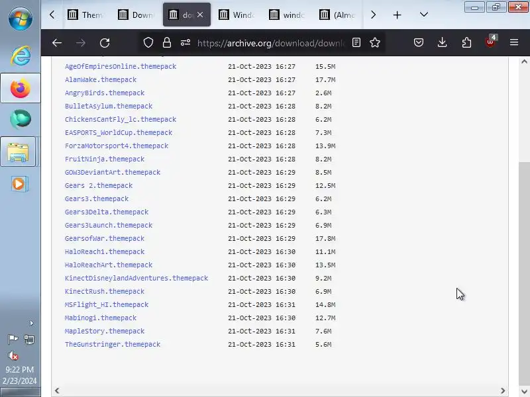Screen dimensions: 530x397
Task: Open Gears3Delta.themepack
Action: pyautogui.click(x=107, y=212)
